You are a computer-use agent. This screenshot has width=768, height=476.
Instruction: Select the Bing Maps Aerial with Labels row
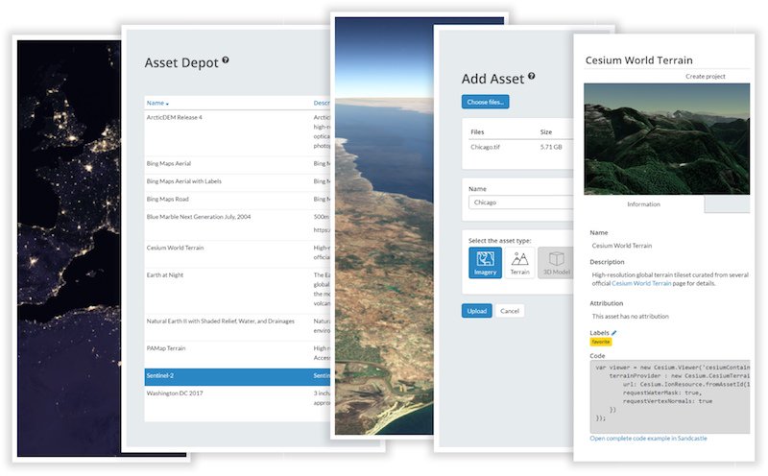point(237,181)
